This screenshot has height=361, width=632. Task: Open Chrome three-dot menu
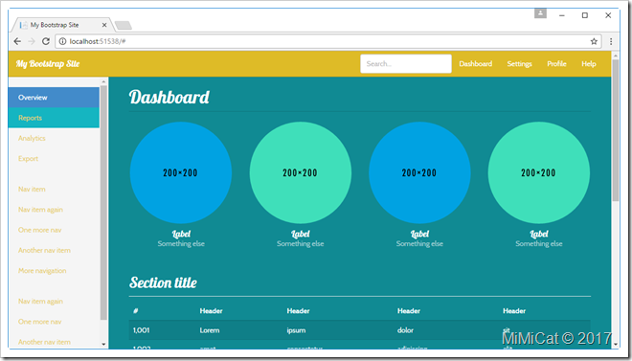611,41
